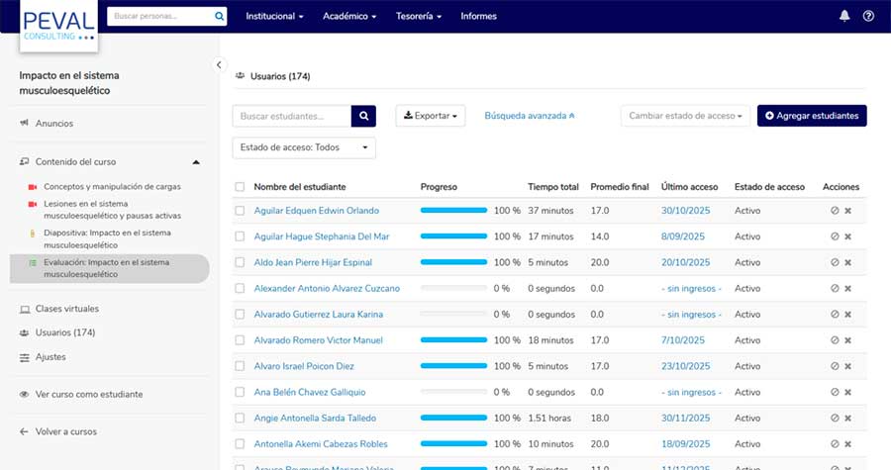
Task: Collapse the Contenido del curso section
Action: (x=196, y=161)
